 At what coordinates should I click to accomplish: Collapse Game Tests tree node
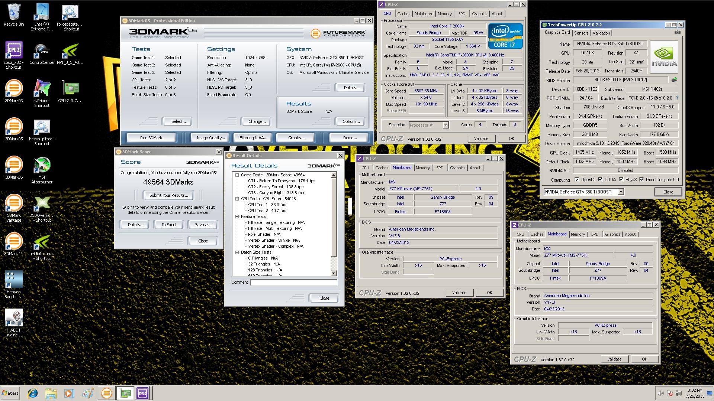click(x=237, y=175)
